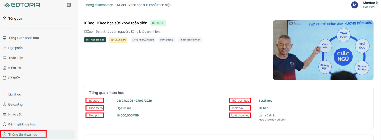Click the Tổng quan khoá học monitor icon

[x=4, y=38]
